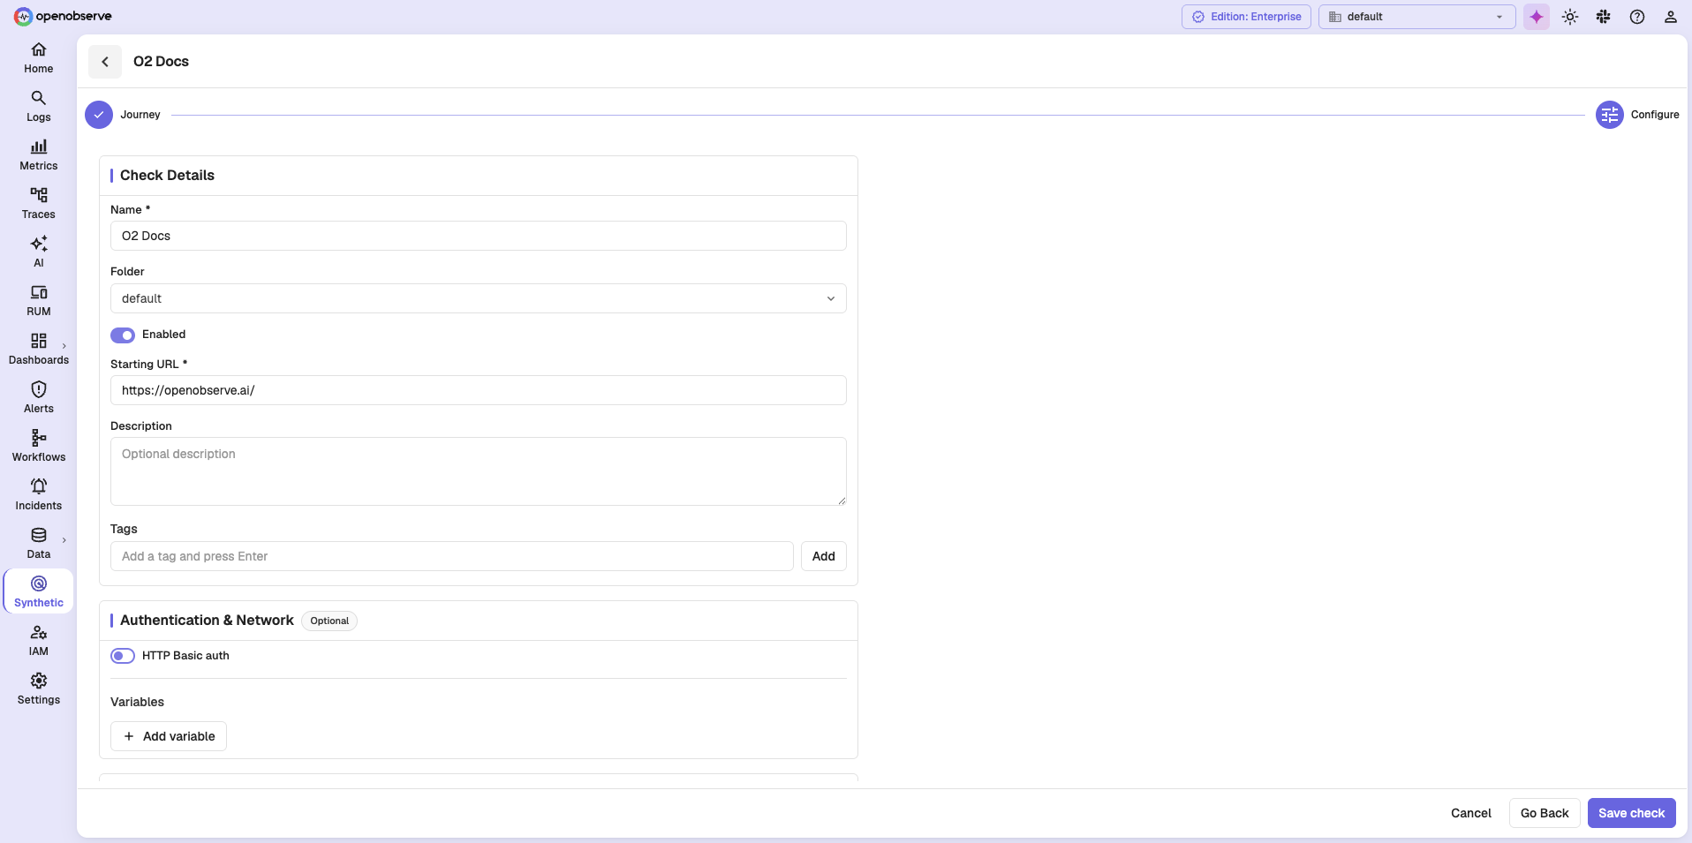Open Workflows in the sidebar
The image size is (1692, 843).
[39, 447]
